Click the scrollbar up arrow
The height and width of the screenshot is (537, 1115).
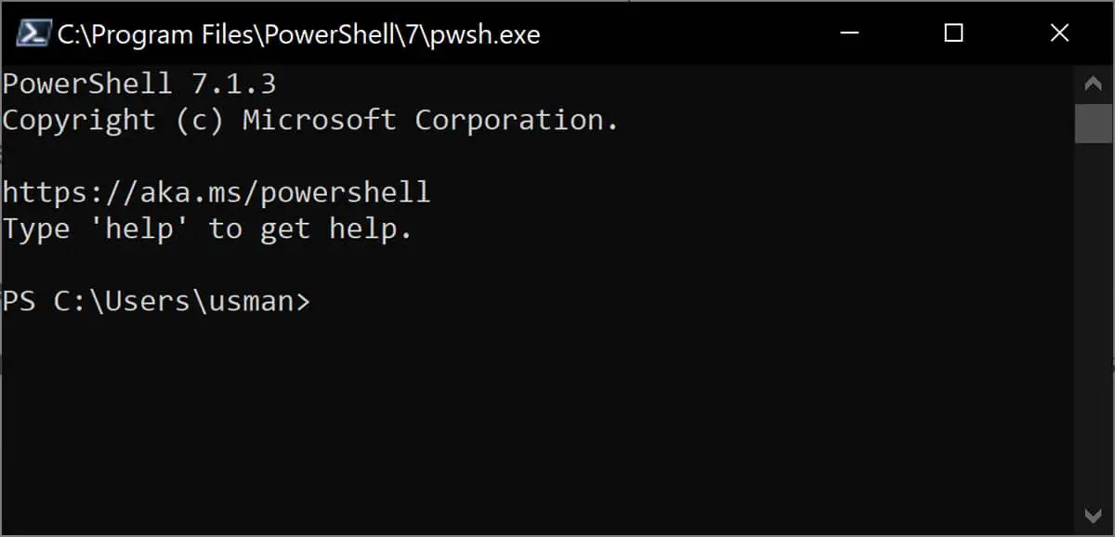(x=1094, y=85)
